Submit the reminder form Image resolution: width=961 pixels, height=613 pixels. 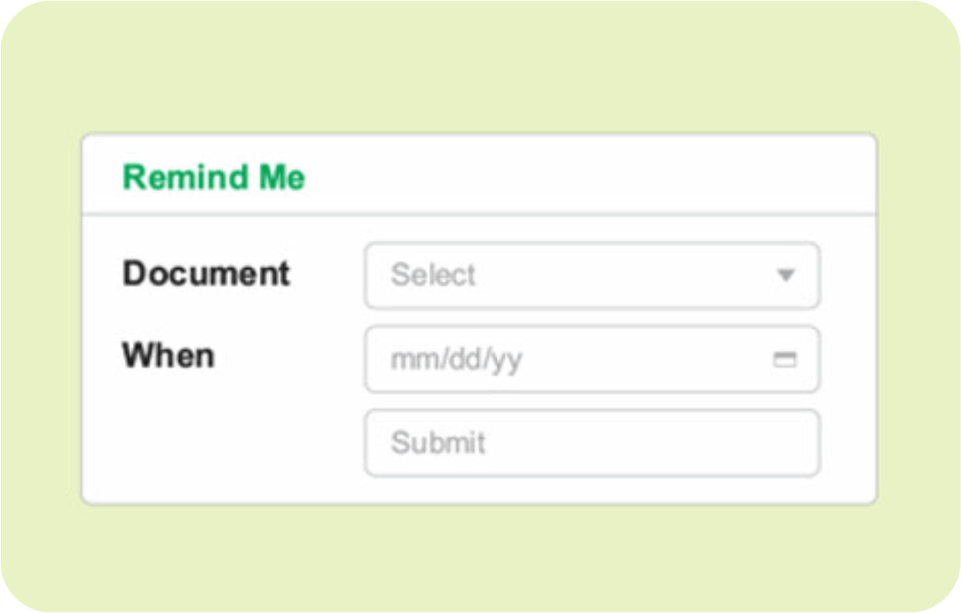point(592,443)
